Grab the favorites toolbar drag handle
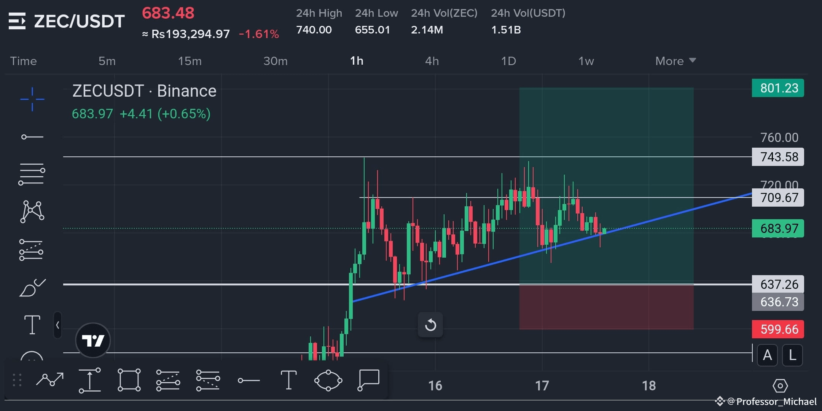Image resolution: width=822 pixels, height=411 pixels. coord(17,380)
